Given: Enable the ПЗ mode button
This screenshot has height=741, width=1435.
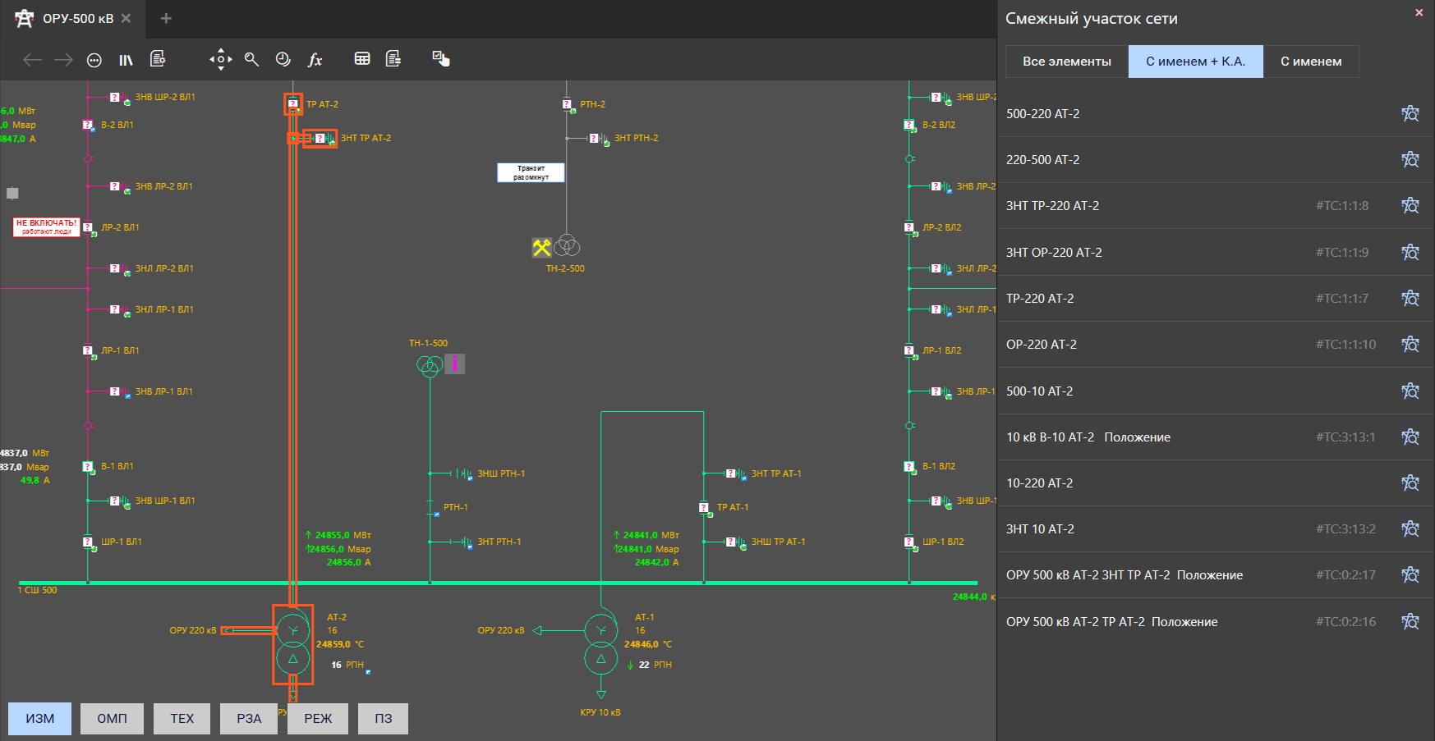Looking at the screenshot, I should [384, 719].
